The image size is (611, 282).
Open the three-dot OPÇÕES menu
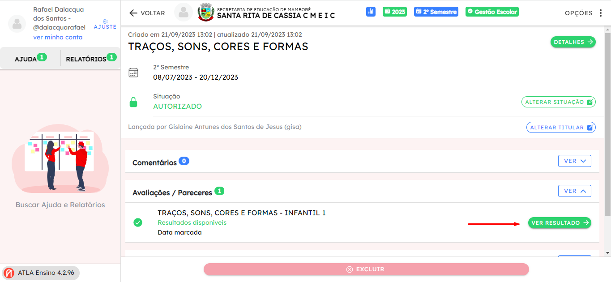click(x=601, y=13)
